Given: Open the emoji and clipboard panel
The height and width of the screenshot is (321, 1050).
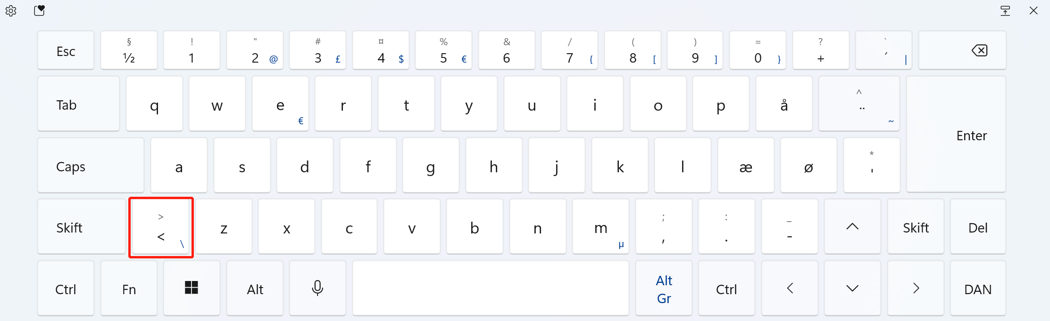Looking at the screenshot, I should click(x=40, y=10).
